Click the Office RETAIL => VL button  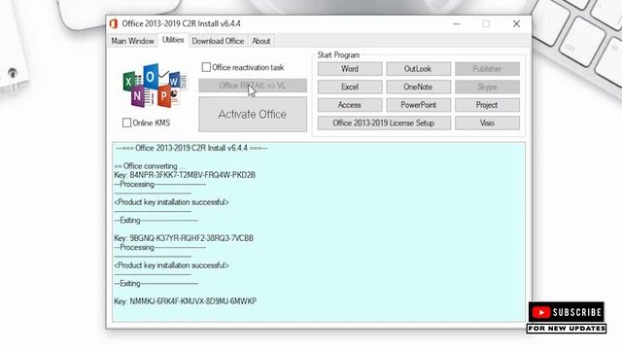click(253, 86)
